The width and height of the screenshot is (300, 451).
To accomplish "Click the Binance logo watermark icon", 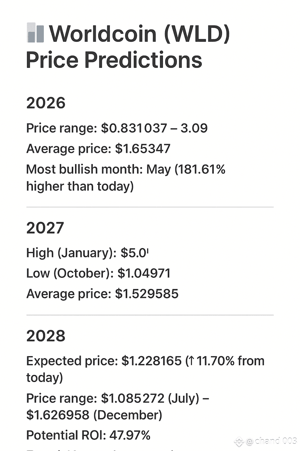I will coord(239,442).
